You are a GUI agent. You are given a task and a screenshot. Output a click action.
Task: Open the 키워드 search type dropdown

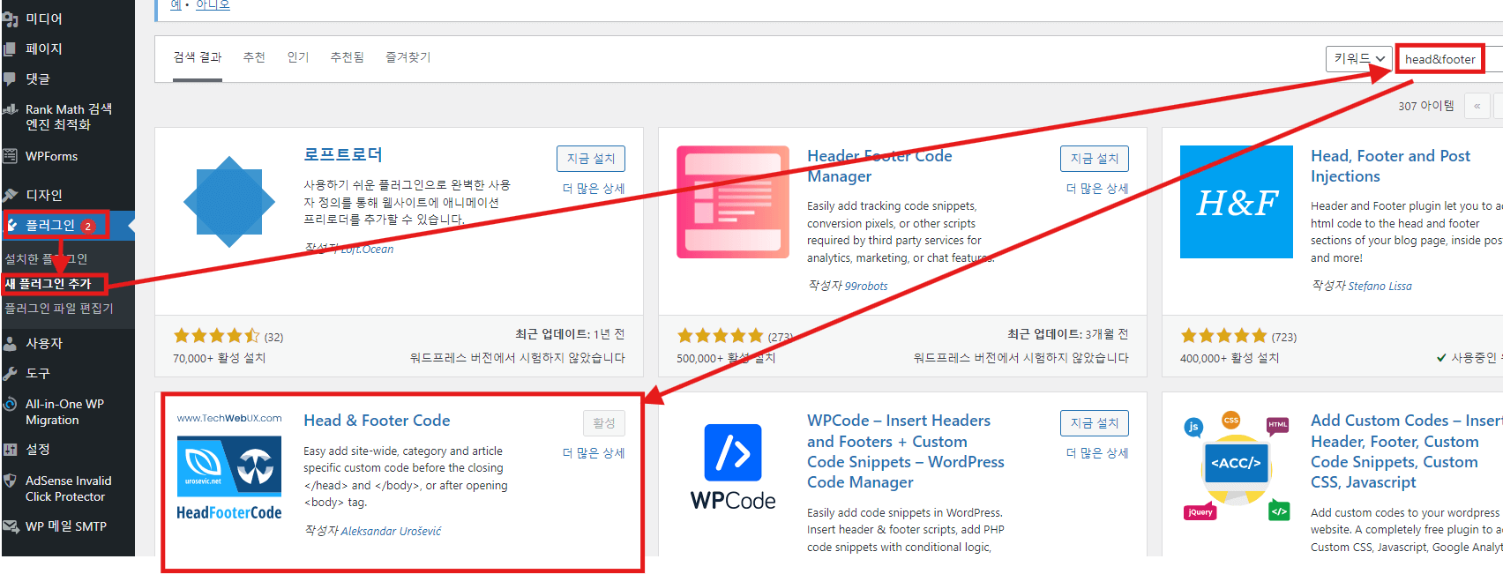(1359, 58)
